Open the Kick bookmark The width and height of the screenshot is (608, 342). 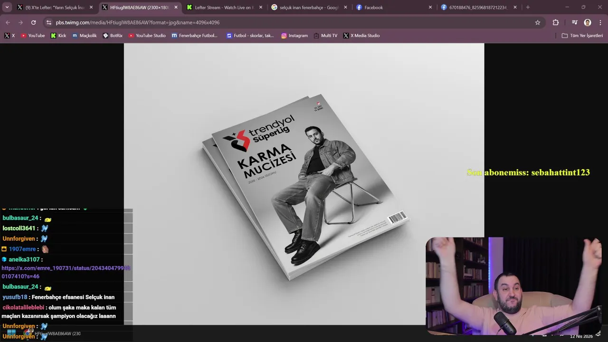58,36
